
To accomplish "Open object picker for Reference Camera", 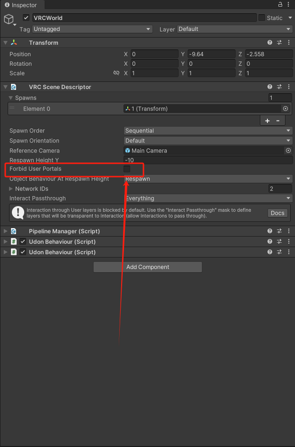I will click(x=288, y=150).
